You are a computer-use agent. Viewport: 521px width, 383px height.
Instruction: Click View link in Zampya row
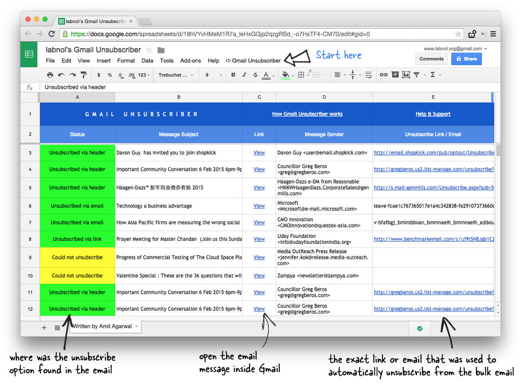pyautogui.click(x=259, y=276)
